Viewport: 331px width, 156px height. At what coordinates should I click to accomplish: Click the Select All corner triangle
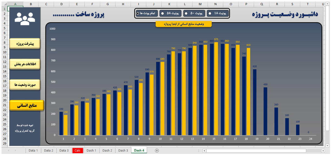coord(5,4)
